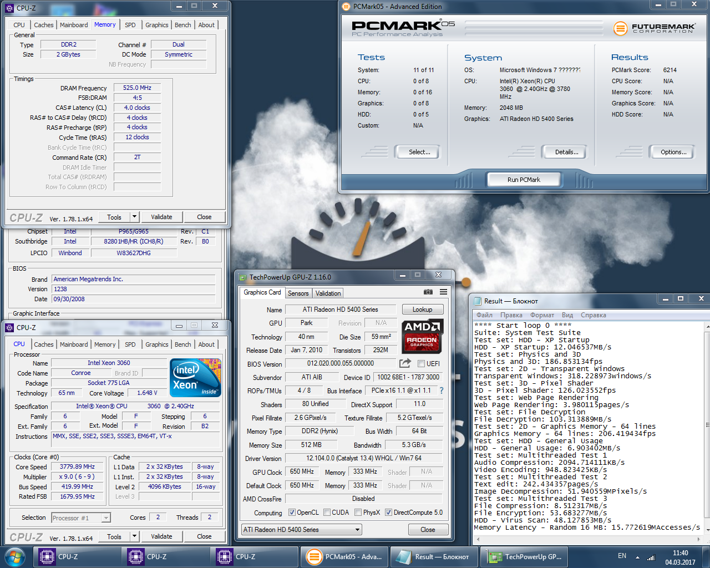Click the EN language indicator

click(622, 556)
